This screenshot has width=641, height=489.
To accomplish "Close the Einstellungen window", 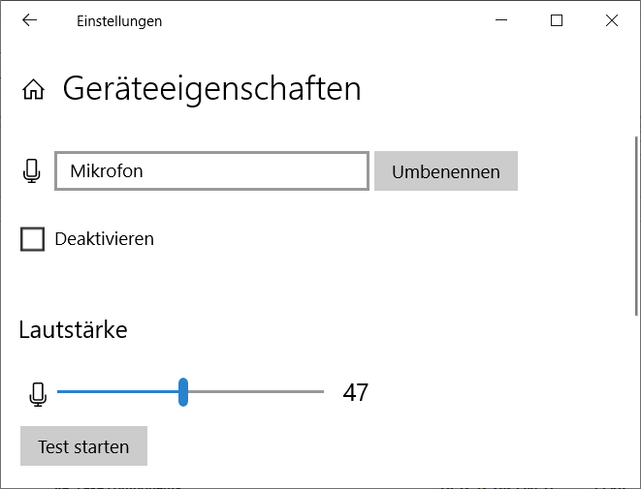I will click(x=612, y=20).
